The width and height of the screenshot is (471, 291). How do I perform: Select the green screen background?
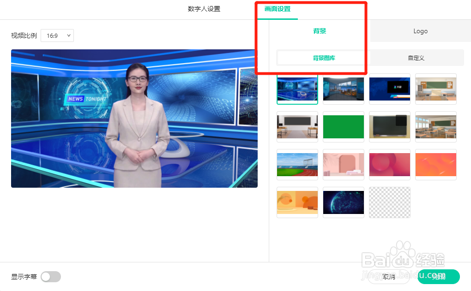pyautogui.click(x=344, y=127)
